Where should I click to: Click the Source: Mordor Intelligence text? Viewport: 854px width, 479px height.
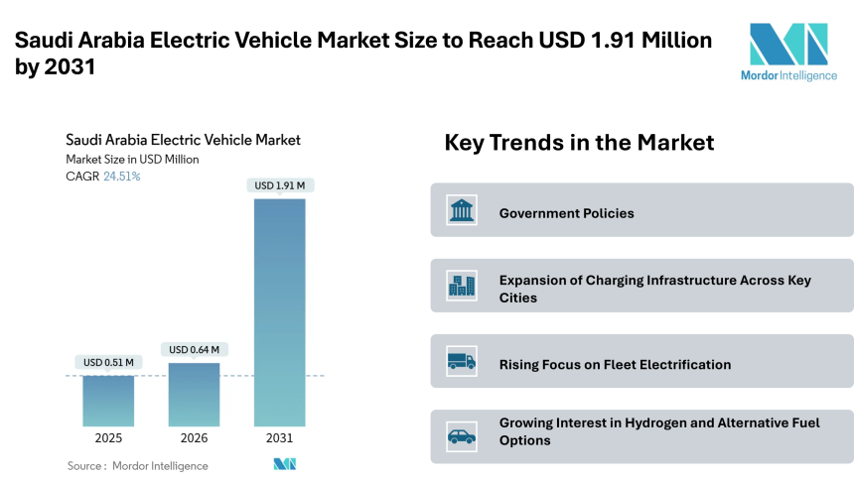137,465
